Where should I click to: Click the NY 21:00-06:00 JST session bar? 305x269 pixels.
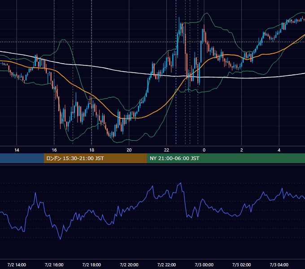click(226, 158)
